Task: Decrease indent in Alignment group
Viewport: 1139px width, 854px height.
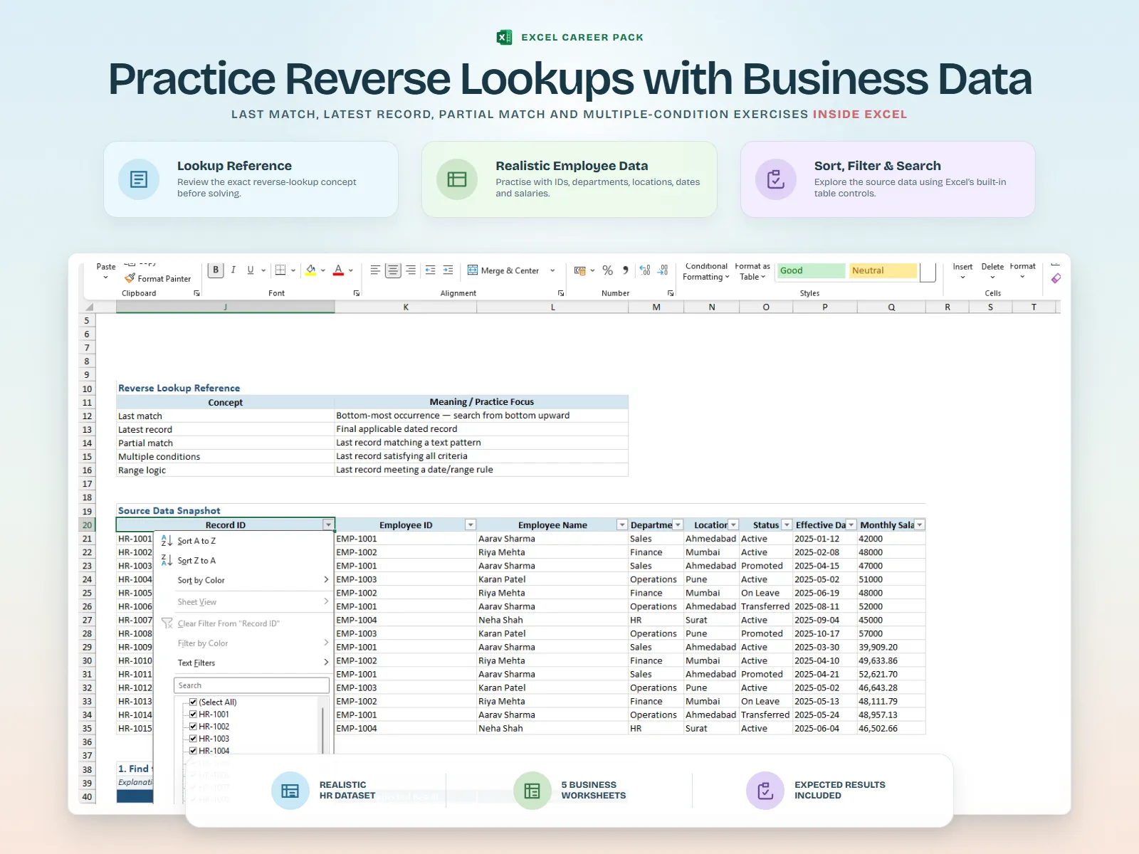Action: click(x=430, y=270)
